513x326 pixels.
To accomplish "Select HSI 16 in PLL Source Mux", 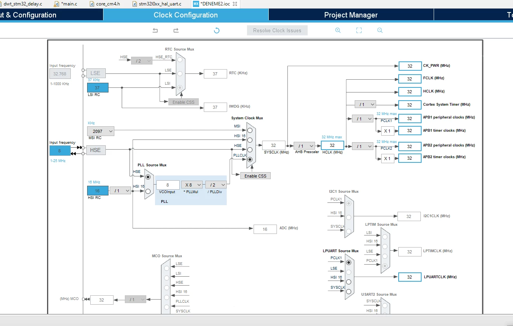I will pyautogui.click(x=148, y=191).
